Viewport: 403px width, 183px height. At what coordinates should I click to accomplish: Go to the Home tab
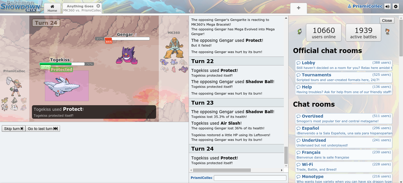52,8
